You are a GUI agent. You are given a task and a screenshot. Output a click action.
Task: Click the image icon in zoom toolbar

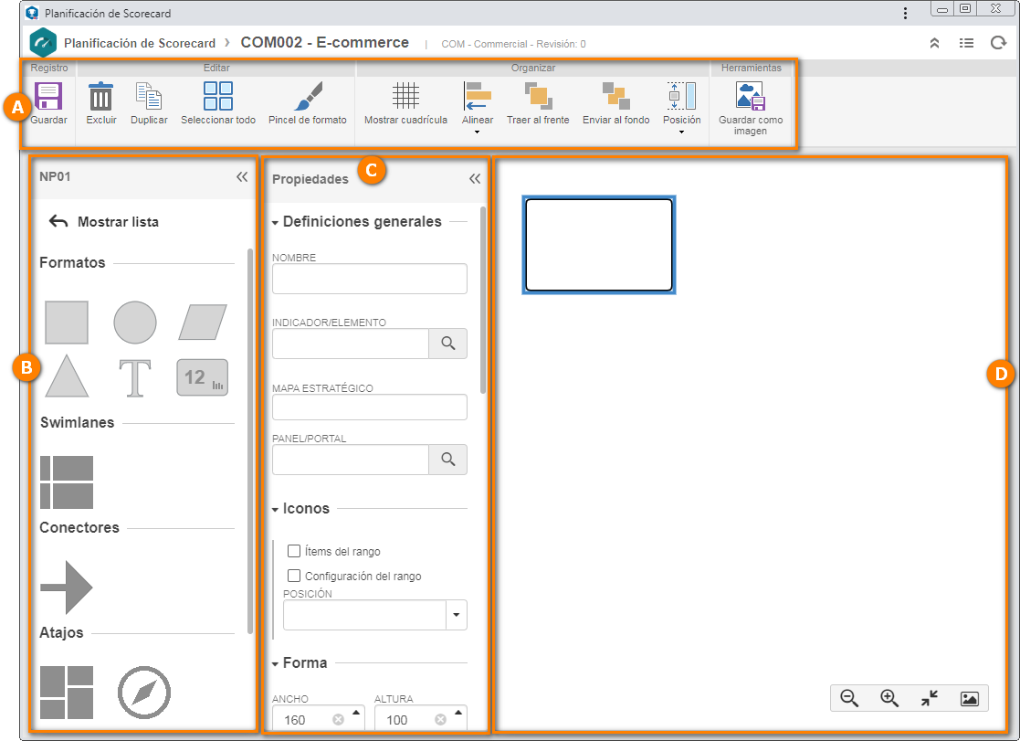969,699
